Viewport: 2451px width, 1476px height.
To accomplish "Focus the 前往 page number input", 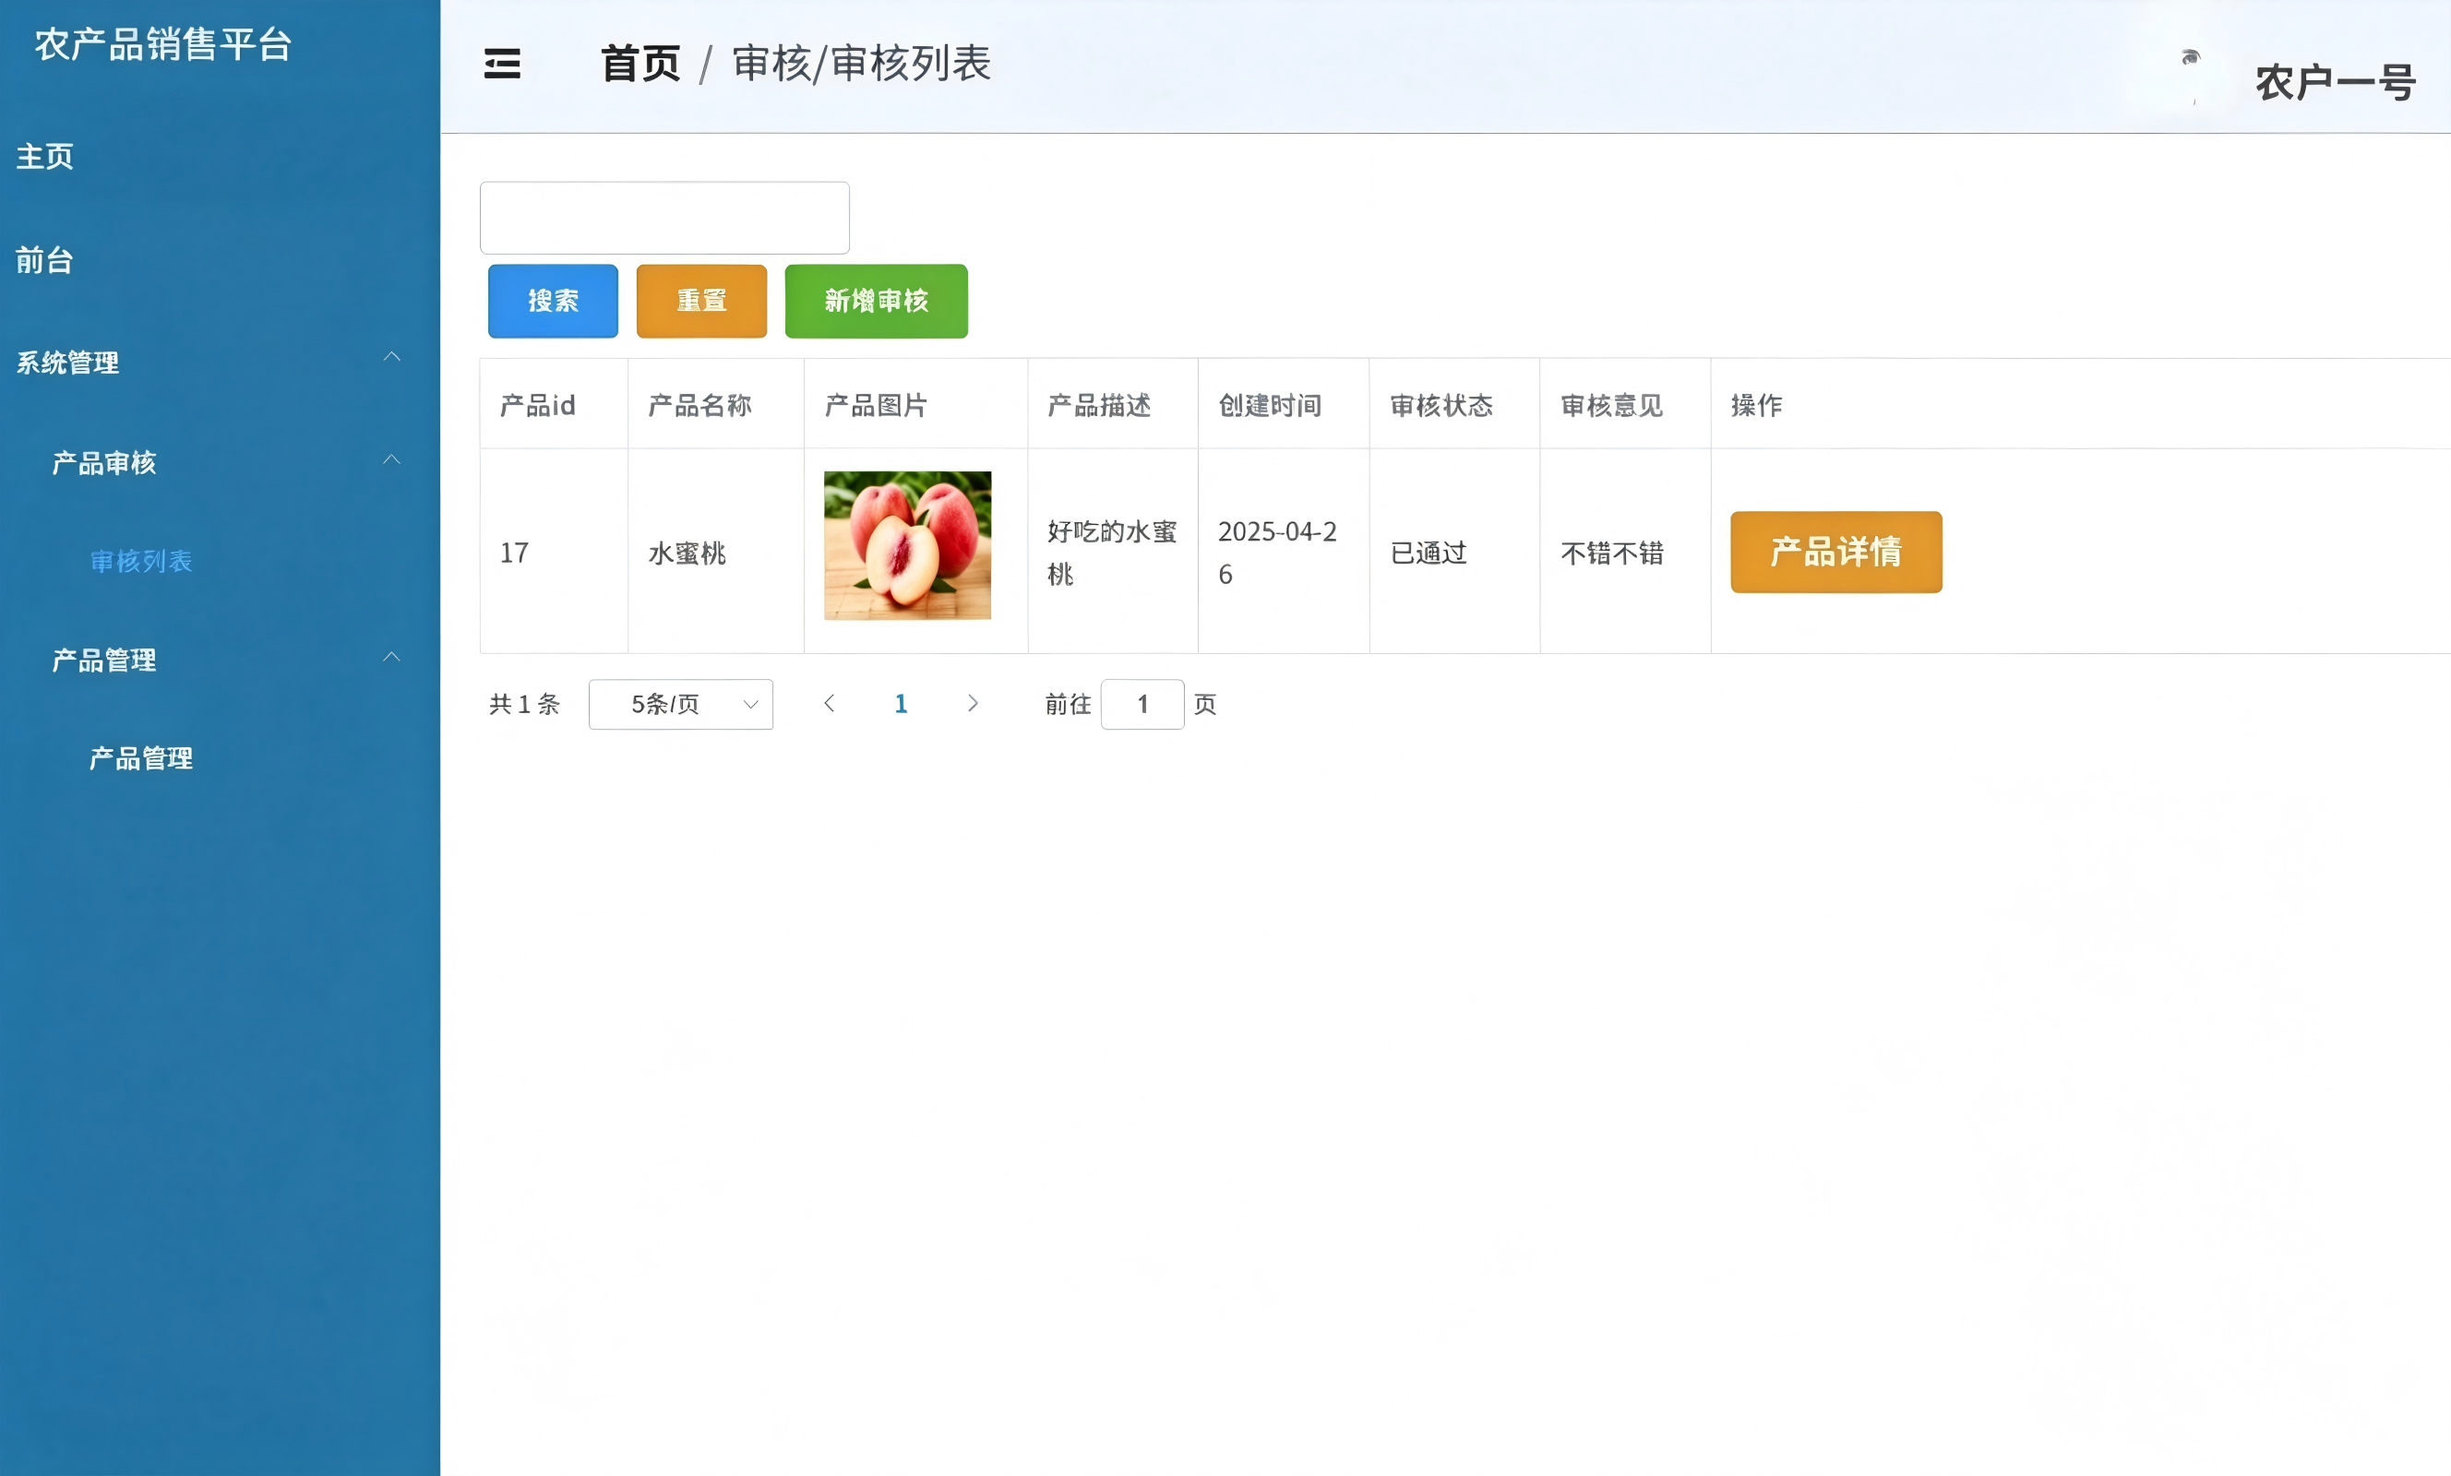I will click(x=1142, y=704).
